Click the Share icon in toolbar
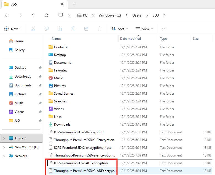The height and width of the screenshot is (175, 215). coord(86,29)
